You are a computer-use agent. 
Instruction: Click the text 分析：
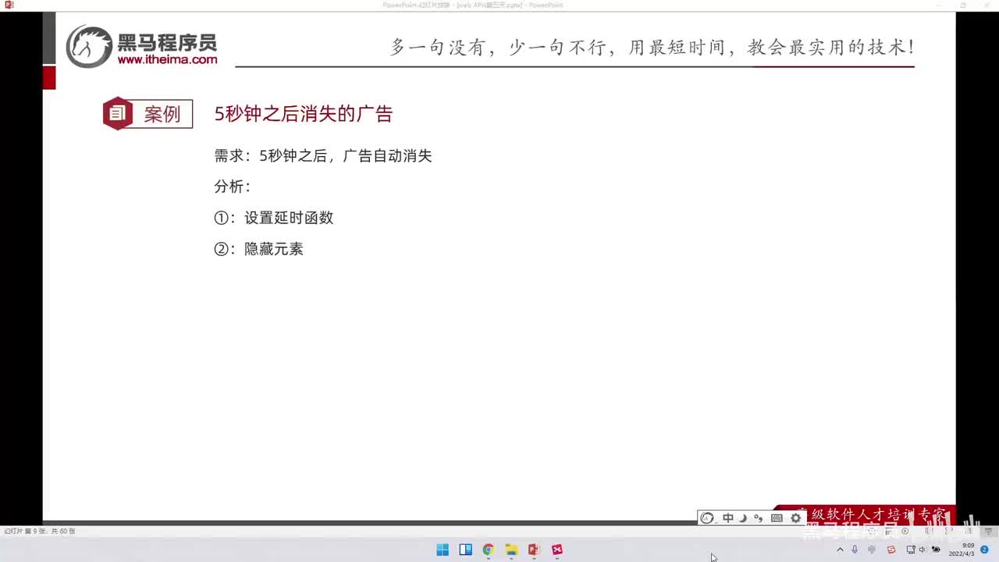[233, 187]
